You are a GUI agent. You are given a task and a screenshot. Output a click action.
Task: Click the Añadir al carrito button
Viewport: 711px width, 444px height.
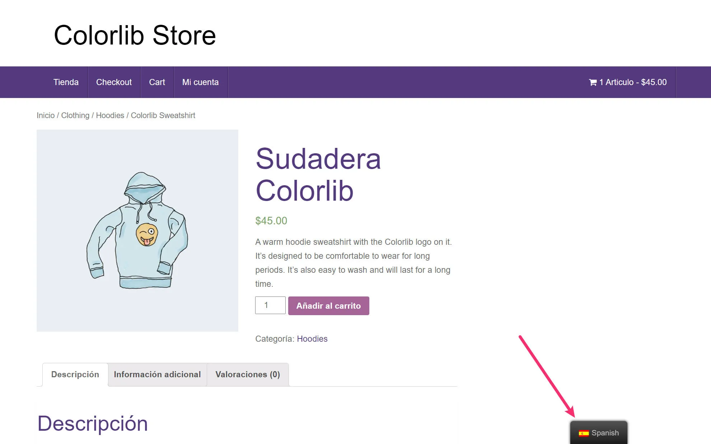click(328, 305)
